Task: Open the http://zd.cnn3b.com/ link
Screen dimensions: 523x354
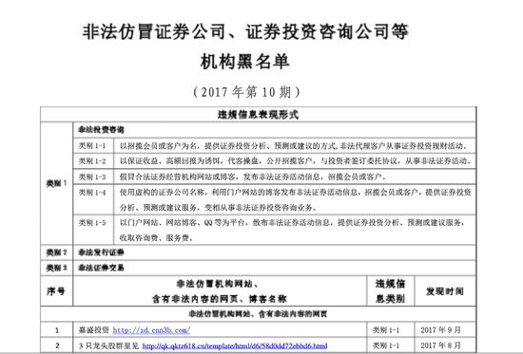Action: pos(151,330)
